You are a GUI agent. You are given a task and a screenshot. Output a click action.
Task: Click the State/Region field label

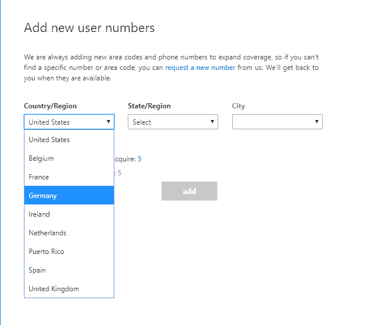tap(149, 106)
